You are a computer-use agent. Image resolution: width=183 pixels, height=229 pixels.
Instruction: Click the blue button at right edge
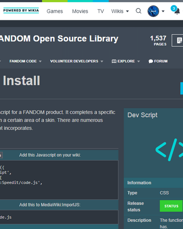pyautogui.click(x=181, y=88)
